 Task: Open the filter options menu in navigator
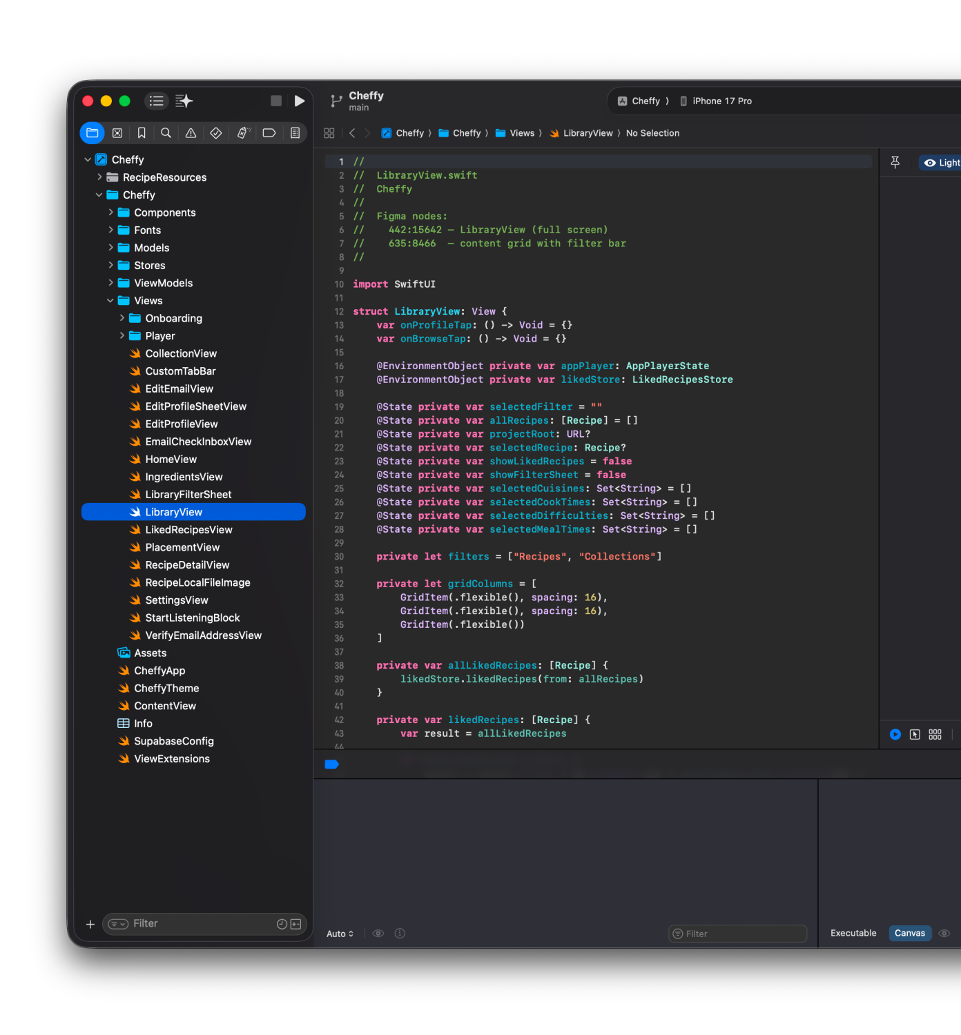click(x=119, y=924)
